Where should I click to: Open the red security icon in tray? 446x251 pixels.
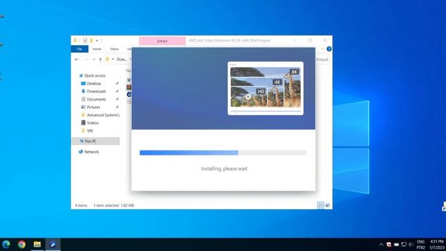click(389, 245)
